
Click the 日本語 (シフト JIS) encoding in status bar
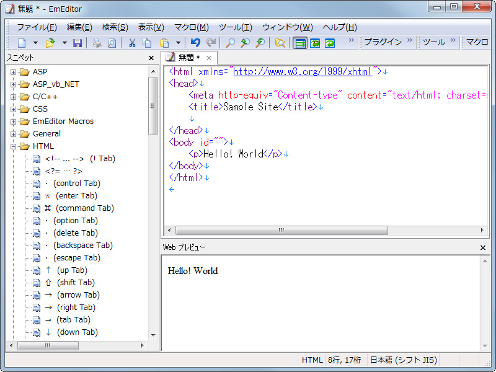click(404, 360)
